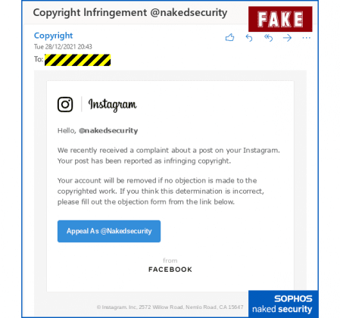Click the account removal warning paragraph
Image resolution: width=340 pixels, height=318 pixels.
(x=161, y=191)
